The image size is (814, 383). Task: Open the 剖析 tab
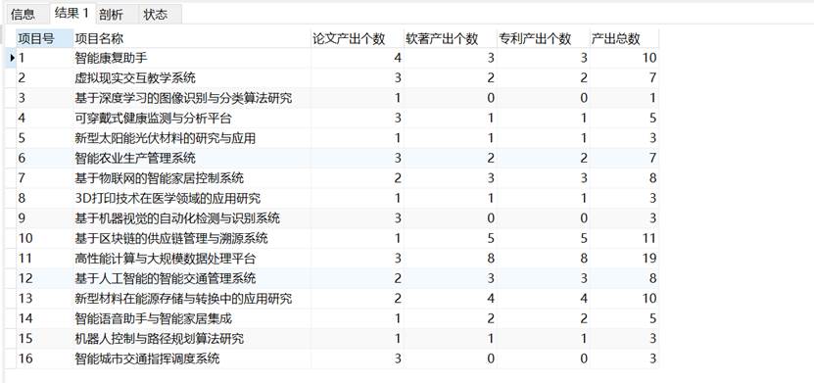click(x=111, y=15)
